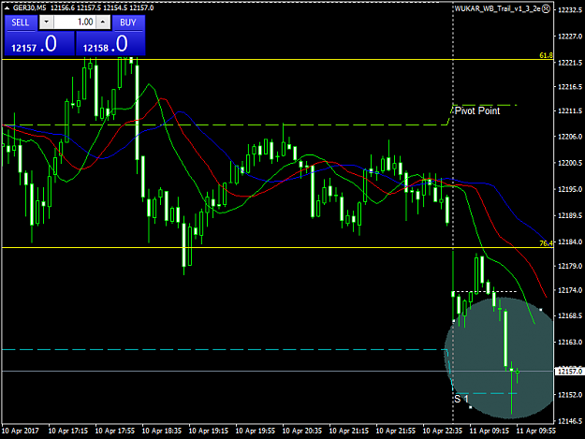Click the SELL button in the trade panel
The height and width of the screenshot is (439, 585).
(x=21, y=22)
